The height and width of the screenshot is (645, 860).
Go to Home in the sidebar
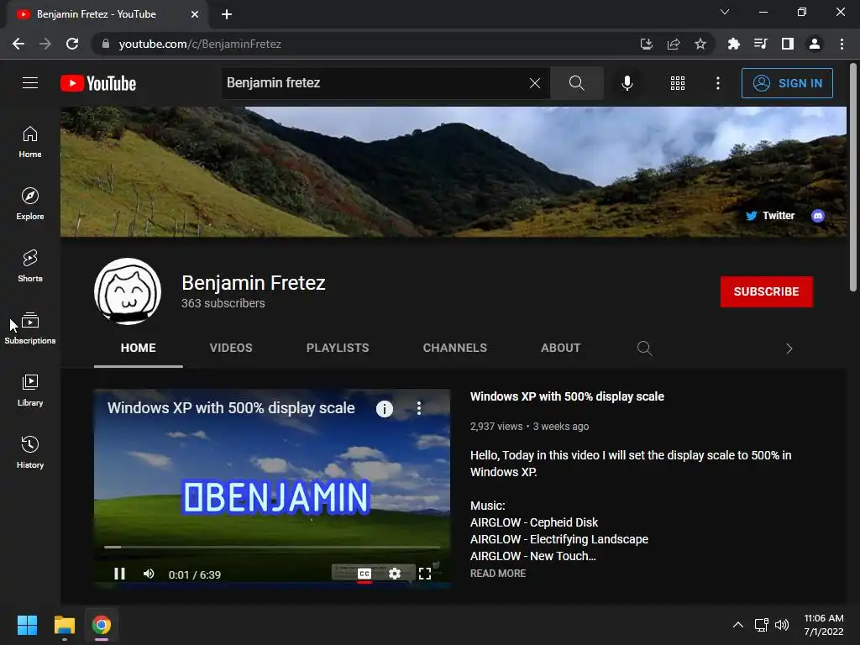(x=30, y=142)
